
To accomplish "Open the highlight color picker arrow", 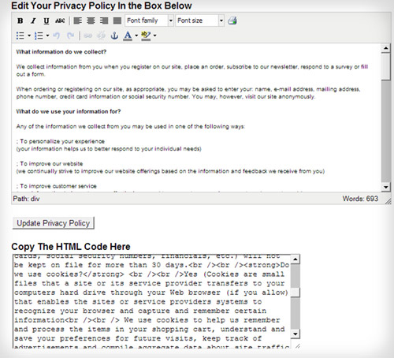I will [155, 35].
